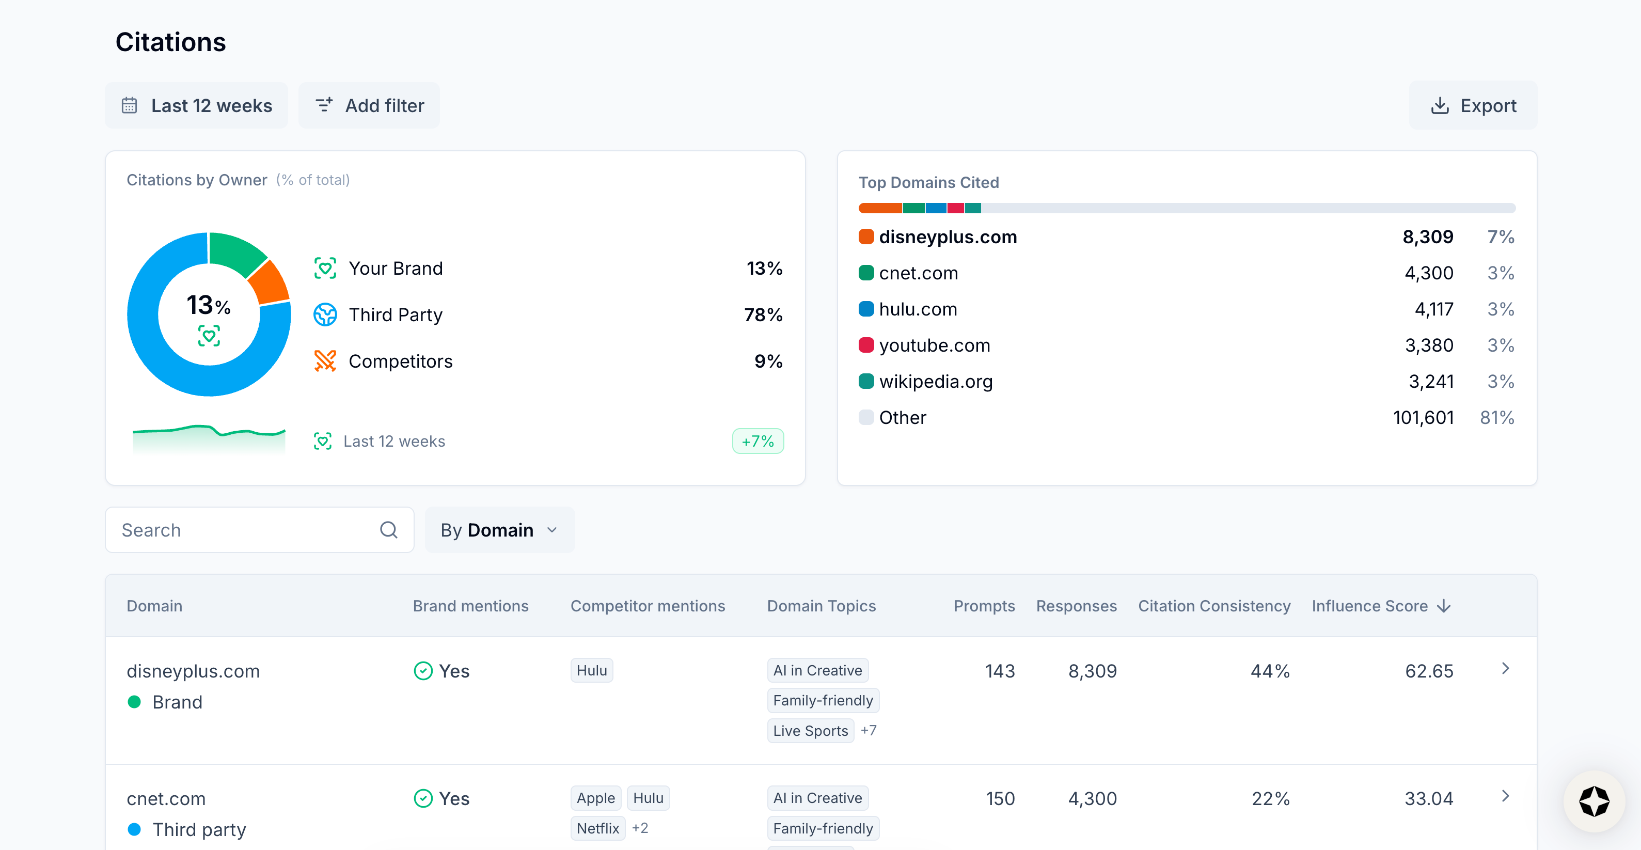Click the Yes checkmark for disneyplus.com

[423, 671]
